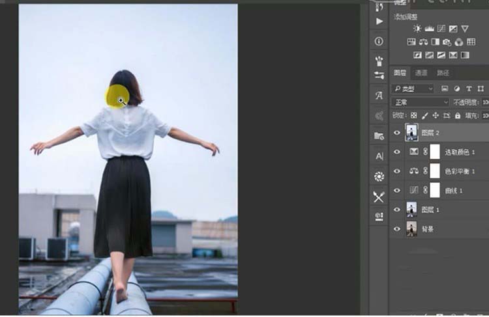Open the Brush presets panel icon
Screen dimensions: 489x317
click(379, 61)
